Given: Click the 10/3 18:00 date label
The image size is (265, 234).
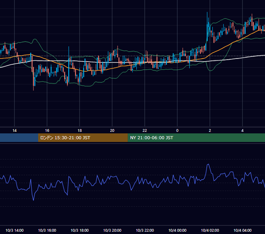Looking at the screenshot, I should click(79, 230).
